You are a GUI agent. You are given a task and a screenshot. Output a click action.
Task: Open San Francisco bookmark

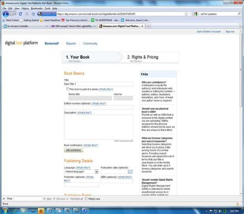76,20
